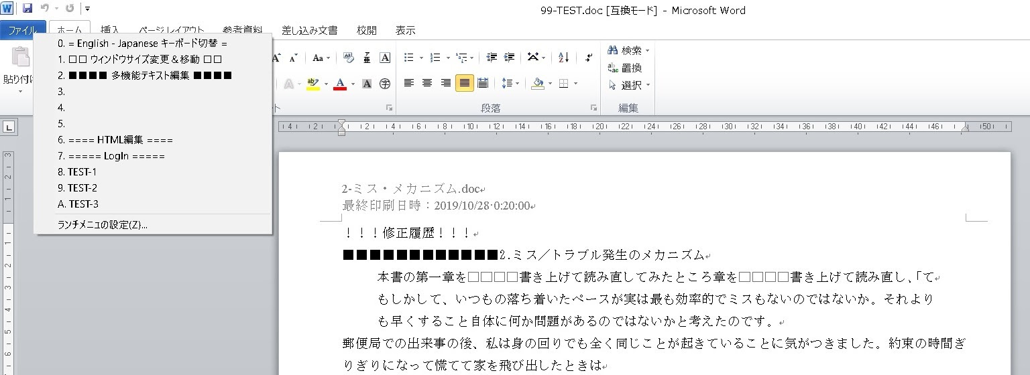Open the highlight color dropdown arrow
This screenshot has height=375, width=1030.
(x=325, y=84)
